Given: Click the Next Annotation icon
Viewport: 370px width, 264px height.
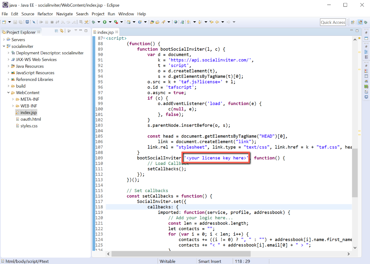Looking at the screenshot, I should pyautogui.click(x=189, y=22).
